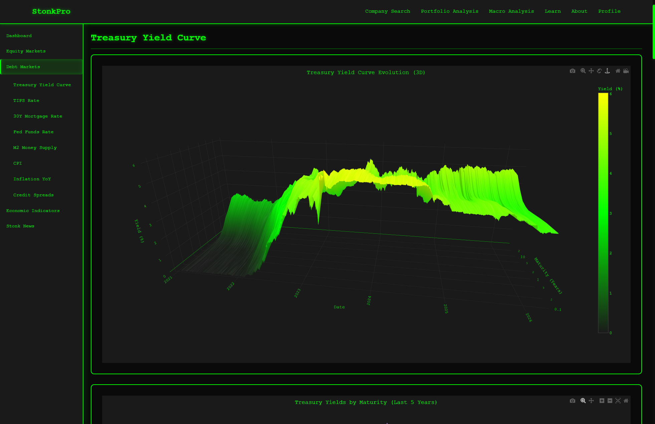Click the page vertical scrollbar thumb
The width and height of the screenshot is (655, 424).
pyautogui.click(x=653, y=32)
